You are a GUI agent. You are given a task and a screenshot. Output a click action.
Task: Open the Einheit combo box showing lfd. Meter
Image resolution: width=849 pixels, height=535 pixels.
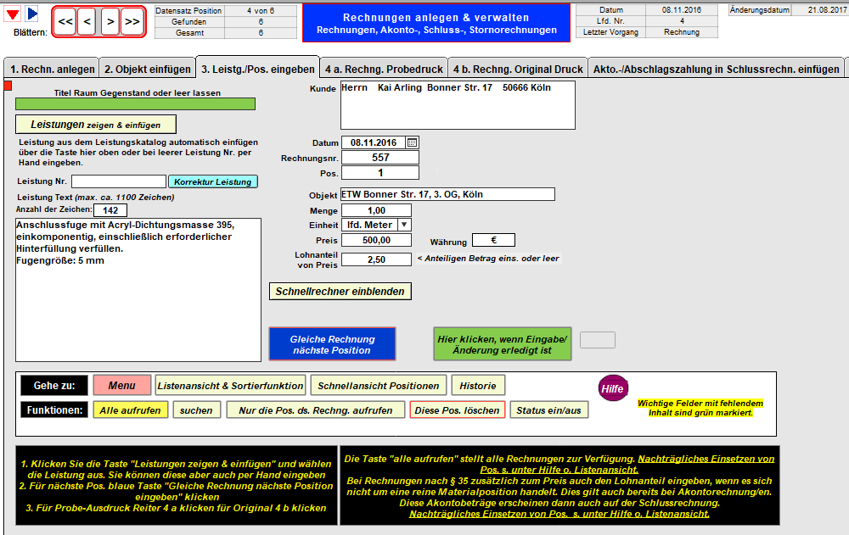pos(376,225)
